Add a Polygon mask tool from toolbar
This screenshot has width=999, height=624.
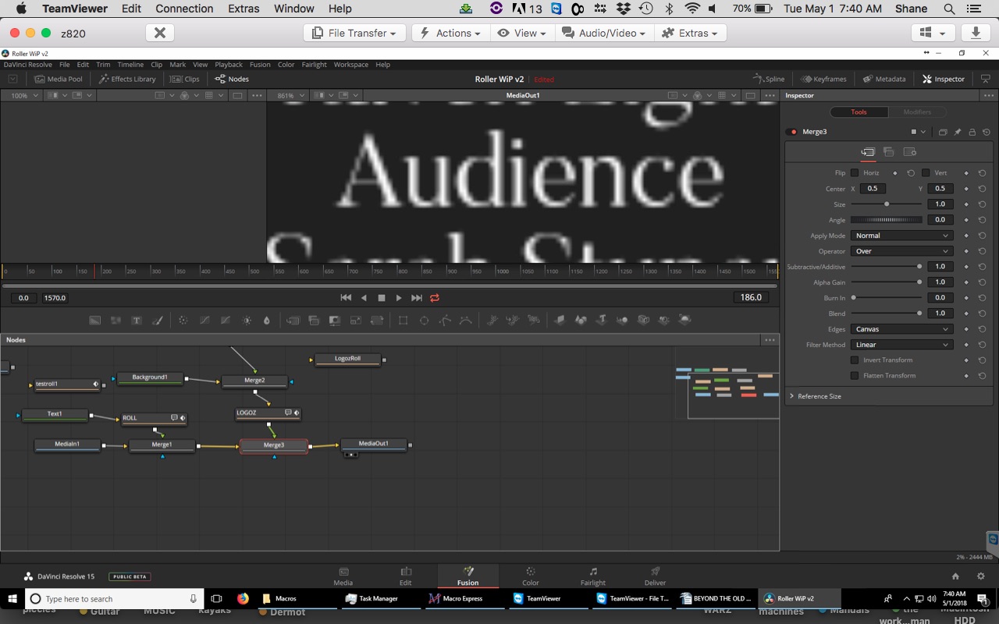pyautogui.click(x=445, y=320)
